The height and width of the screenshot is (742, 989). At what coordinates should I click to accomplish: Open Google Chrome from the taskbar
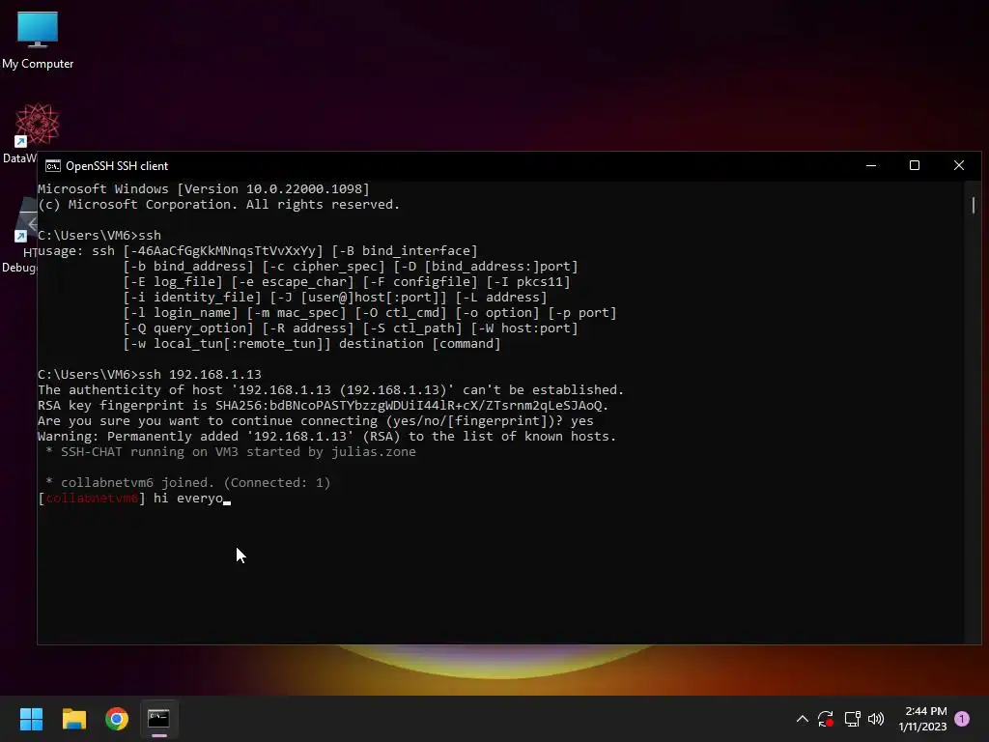(117, 719)
